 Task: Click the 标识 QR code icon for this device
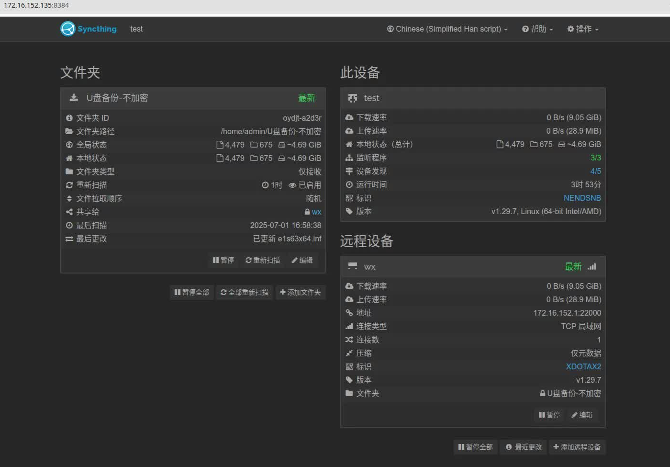click(349, 198)
